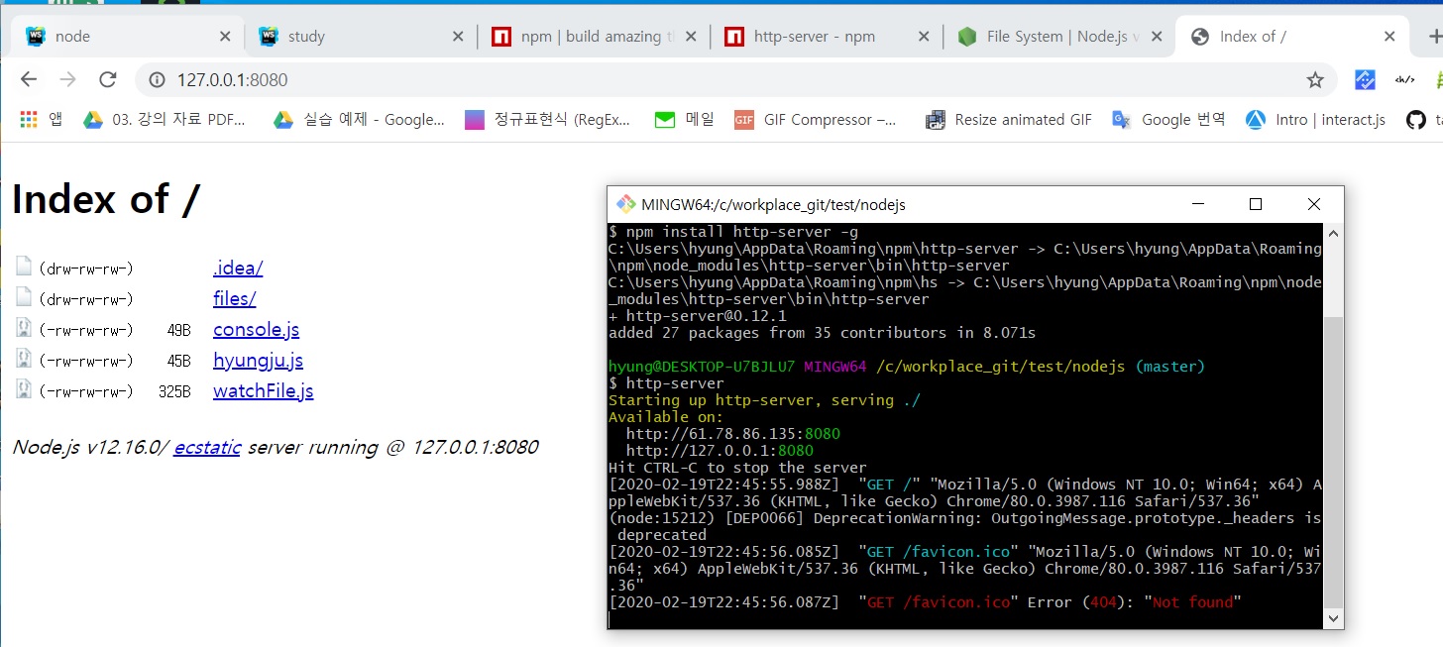Open the .idea/ directory link
1443x647 pixels.
pyautogui.click(x=238, y=269)
